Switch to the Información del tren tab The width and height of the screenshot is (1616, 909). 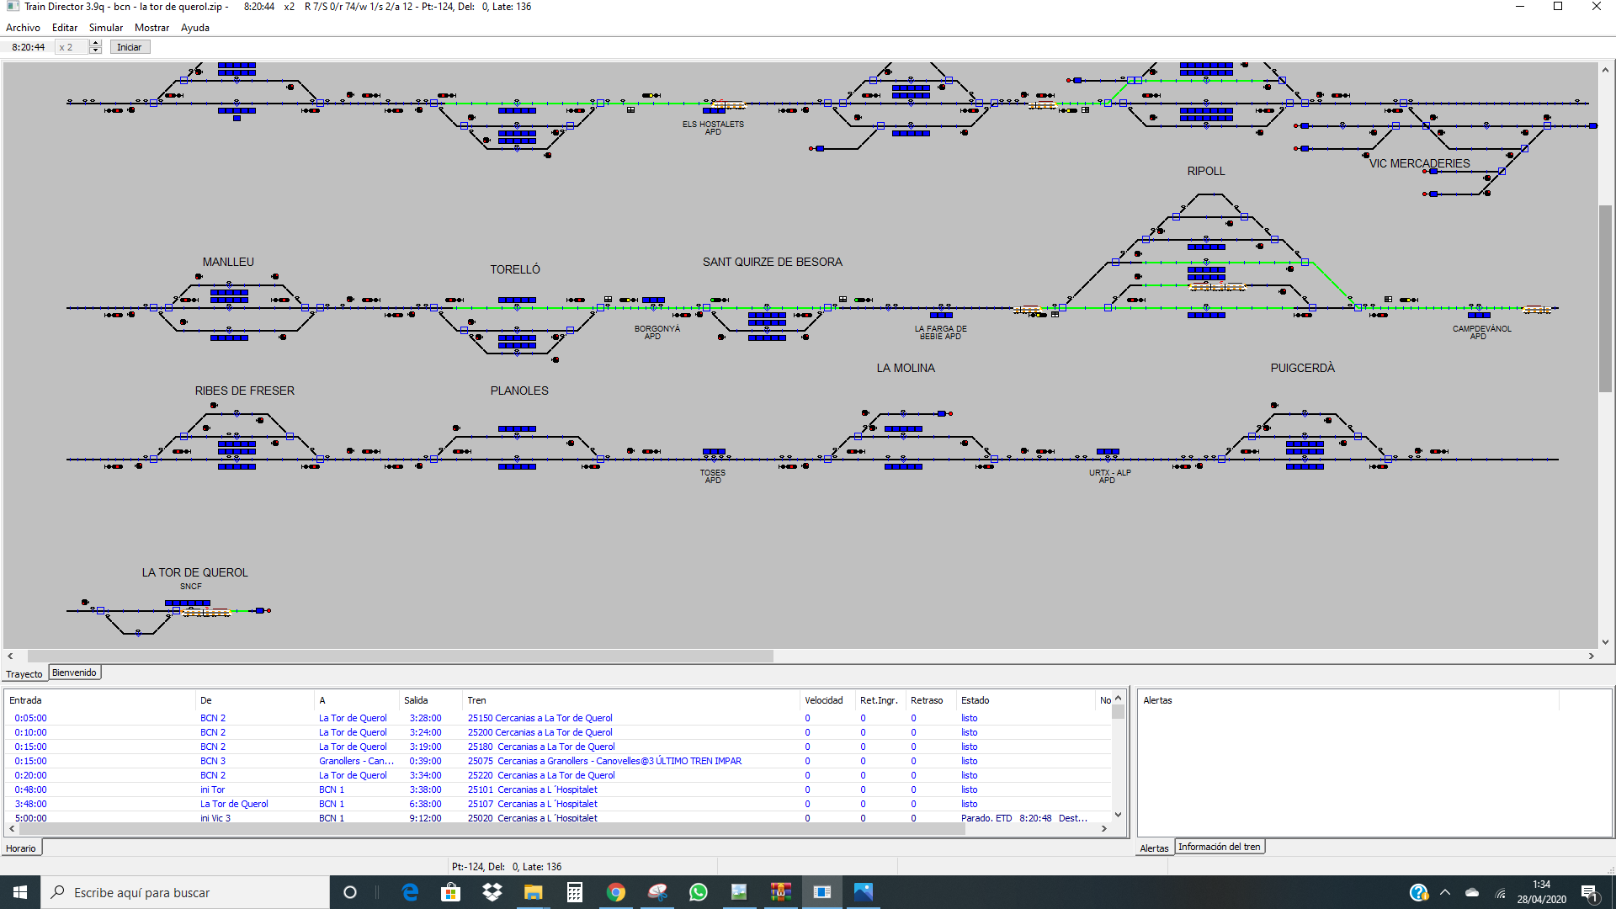(x=1219, y=847)
